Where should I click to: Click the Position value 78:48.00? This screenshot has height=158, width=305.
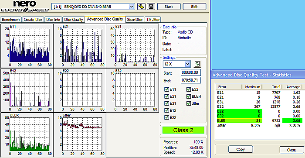pos(197,148)
